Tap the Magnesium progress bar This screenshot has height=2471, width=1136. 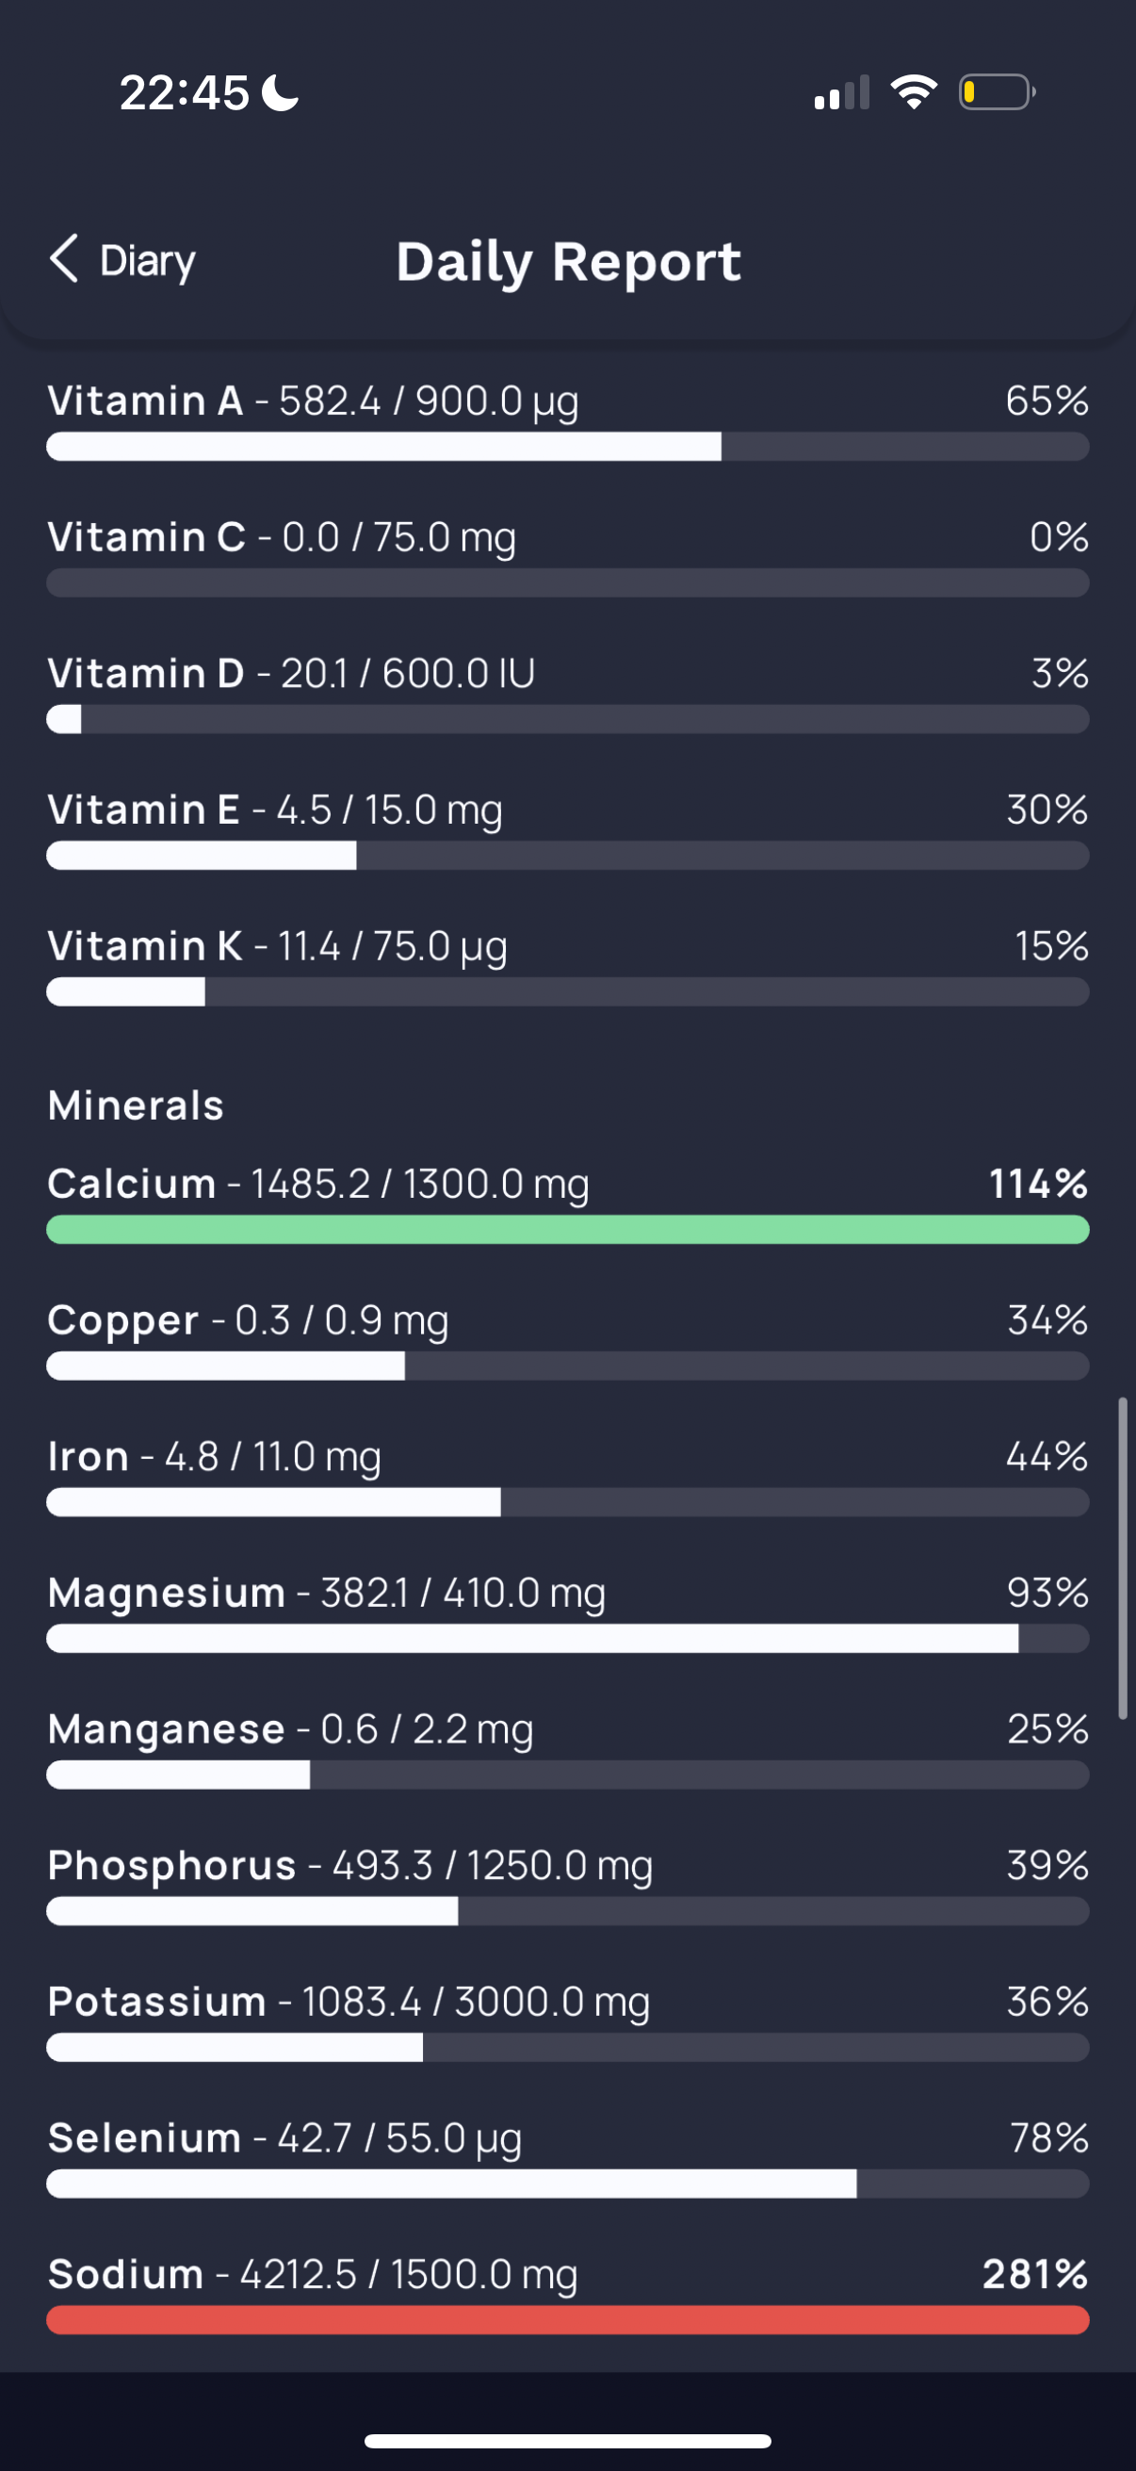[x=567, y=1638]
